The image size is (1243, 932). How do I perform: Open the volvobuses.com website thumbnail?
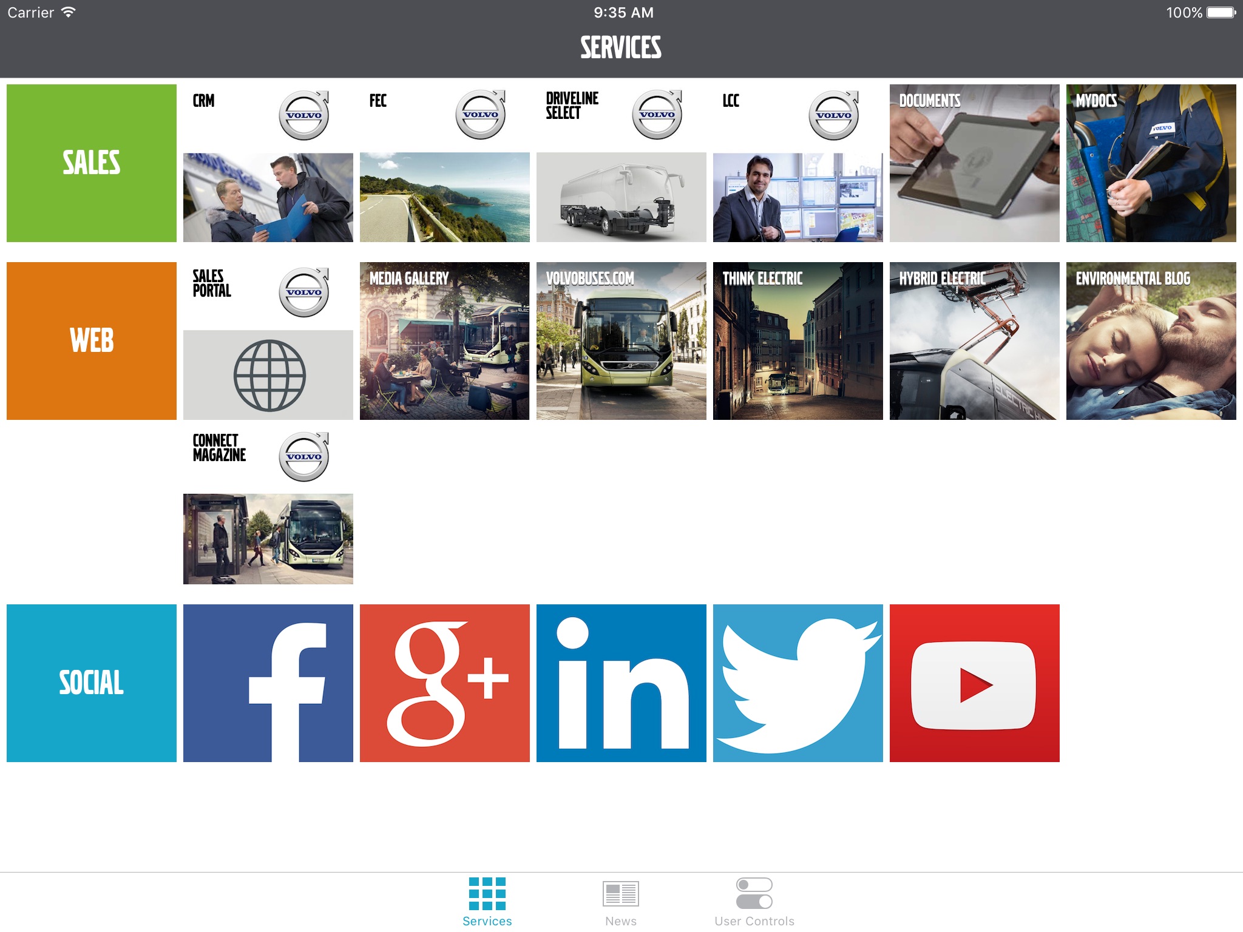click(621, 340)
